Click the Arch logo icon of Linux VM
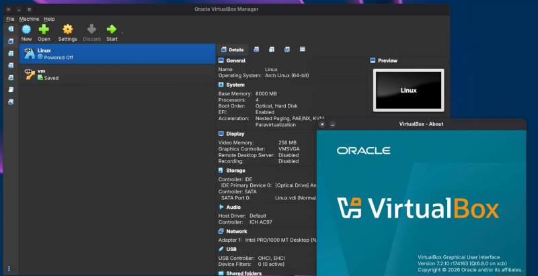The image size is (538, 276). pos(30,54)
